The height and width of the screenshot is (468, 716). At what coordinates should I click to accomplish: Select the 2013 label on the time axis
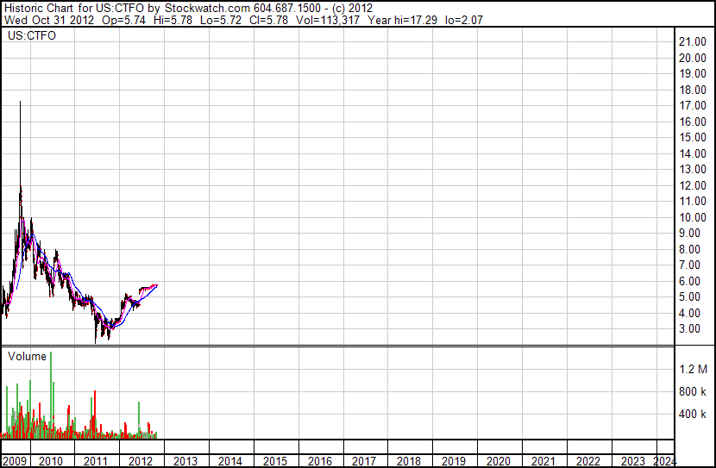[x=185, y=461]
